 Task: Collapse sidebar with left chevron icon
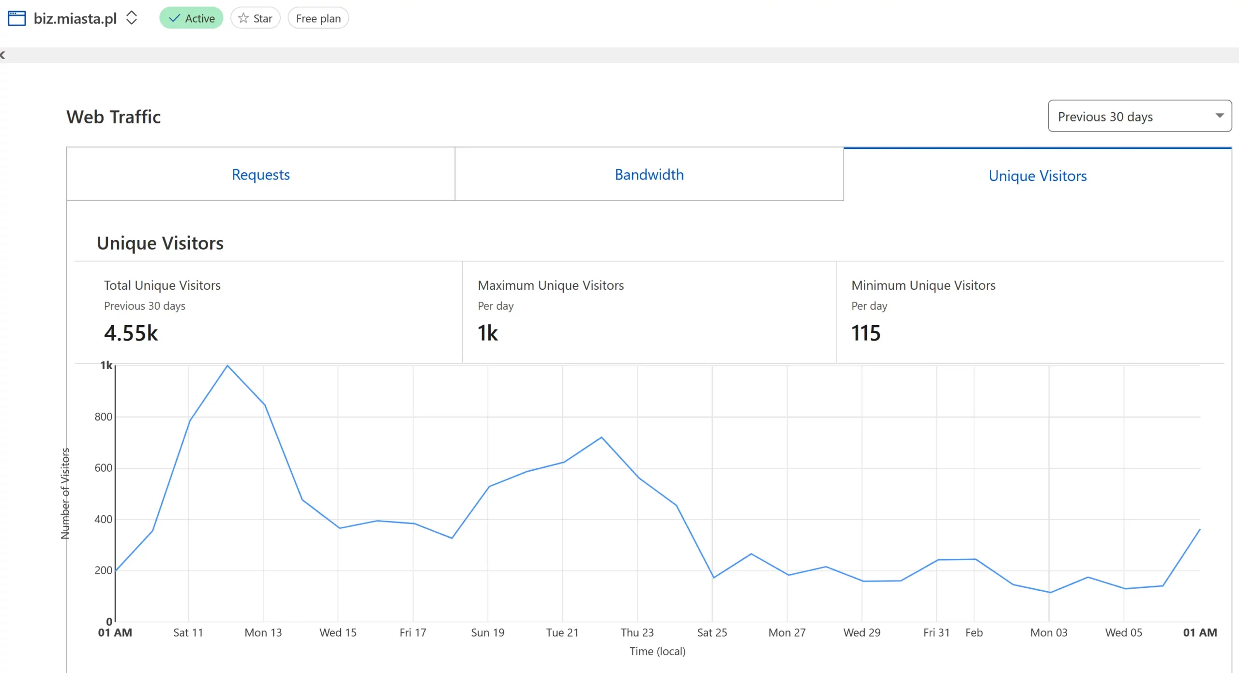pos(3,55)
